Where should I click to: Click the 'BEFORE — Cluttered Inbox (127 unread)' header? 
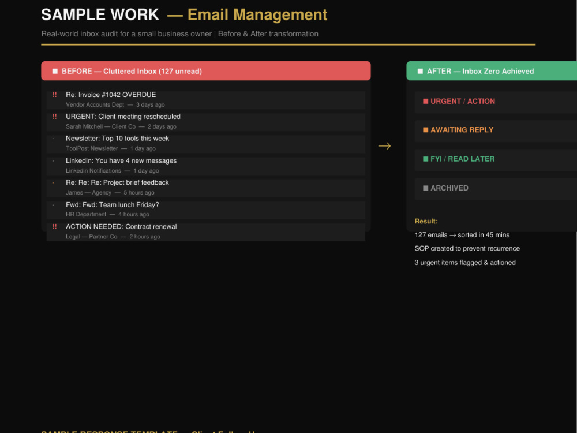click(x=206, y=70)
